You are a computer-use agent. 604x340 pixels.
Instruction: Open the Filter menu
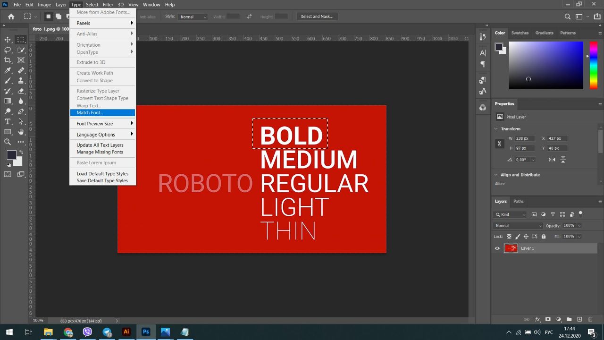(108, 5)
